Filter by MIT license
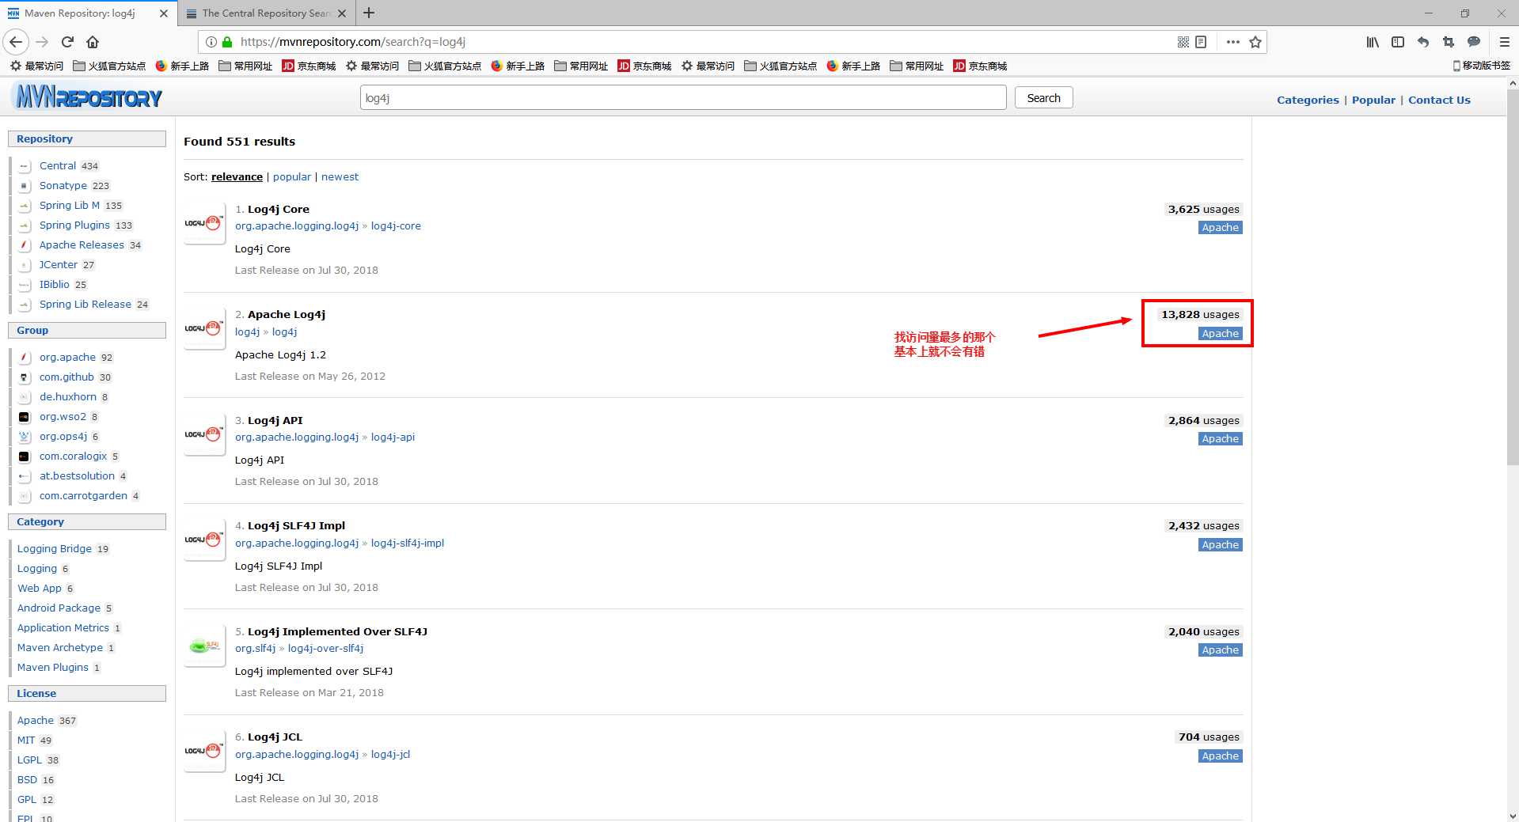Image resolution: width=1519 pixels, height=822 pixels. [x=26, y=740]
